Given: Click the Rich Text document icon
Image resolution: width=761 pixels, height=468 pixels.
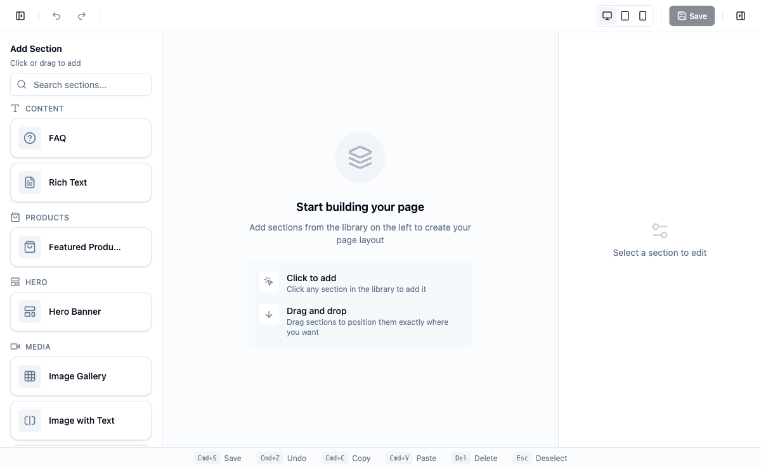Looking at the screenshot, I should click(x=30, y=182).
